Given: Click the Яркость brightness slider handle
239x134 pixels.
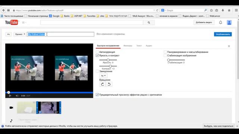Looking at the screenshot, I should 108,60.
